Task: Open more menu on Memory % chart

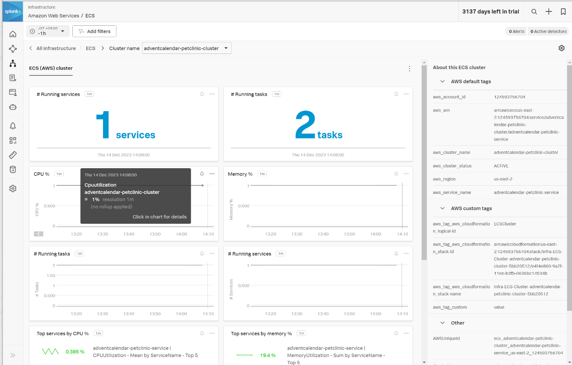Action: tap(406, 174)
